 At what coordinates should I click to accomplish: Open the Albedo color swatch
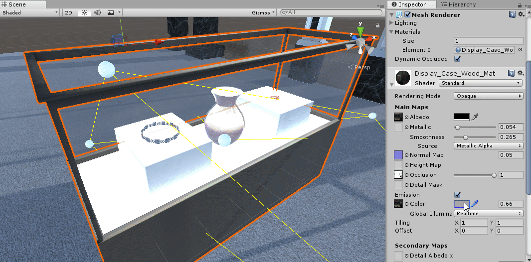tap(462, 117)
